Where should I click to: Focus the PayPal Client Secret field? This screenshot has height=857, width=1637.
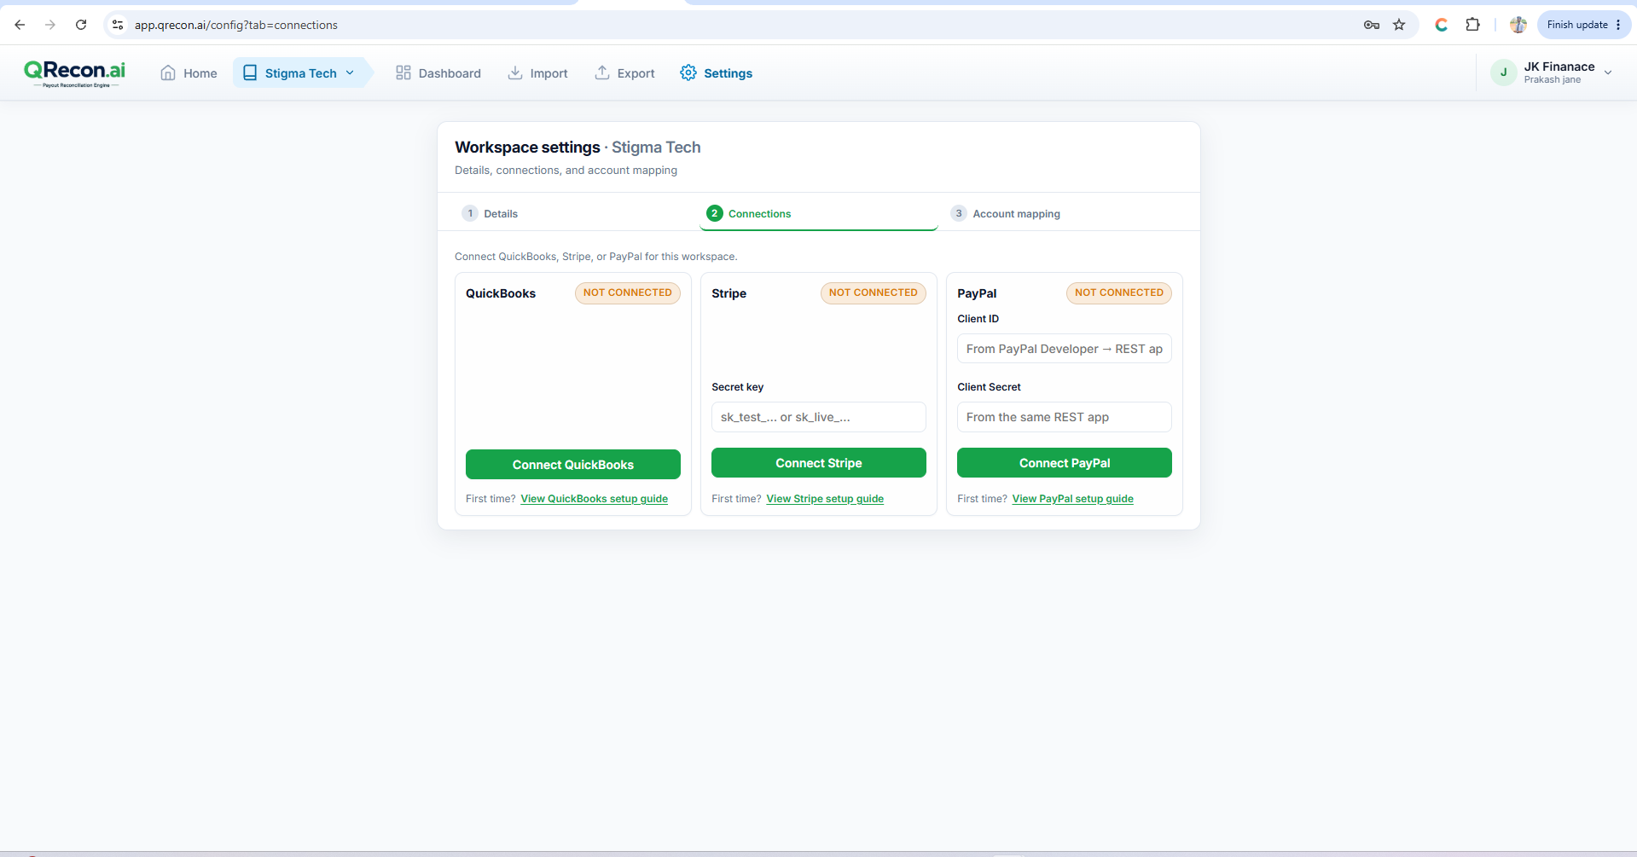(1065, 417)
